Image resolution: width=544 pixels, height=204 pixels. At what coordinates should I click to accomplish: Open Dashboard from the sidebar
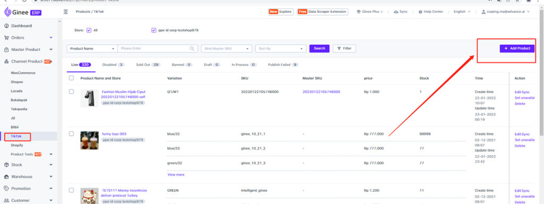[x=21, y=26]
